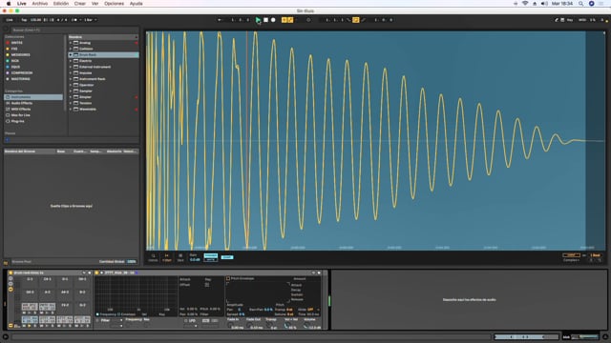Click the macOS Spotlight search icon
Viewport: 611px width, 343px height.
tap(580, 4)
